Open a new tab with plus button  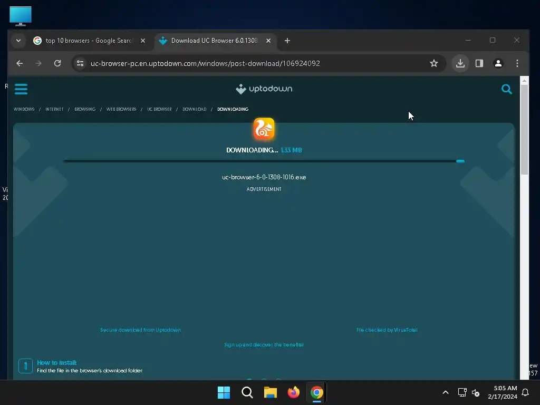click(x=287, y=41)
